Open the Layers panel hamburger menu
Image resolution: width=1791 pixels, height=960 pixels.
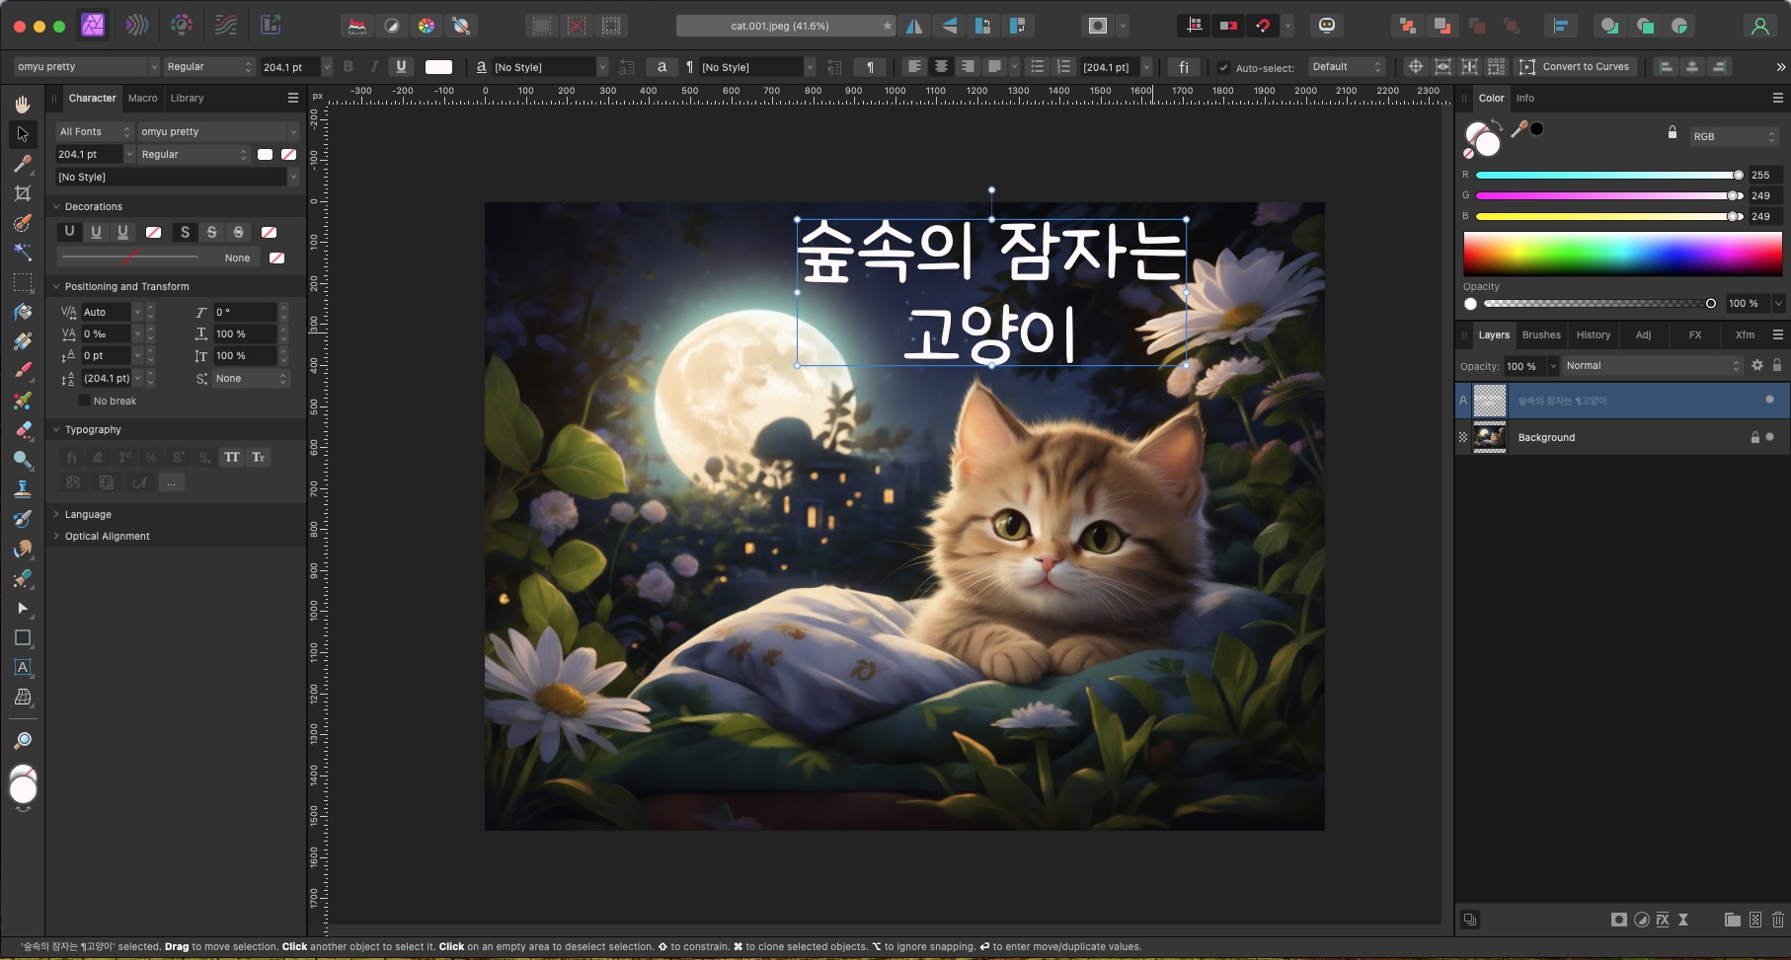(1777, 334)
